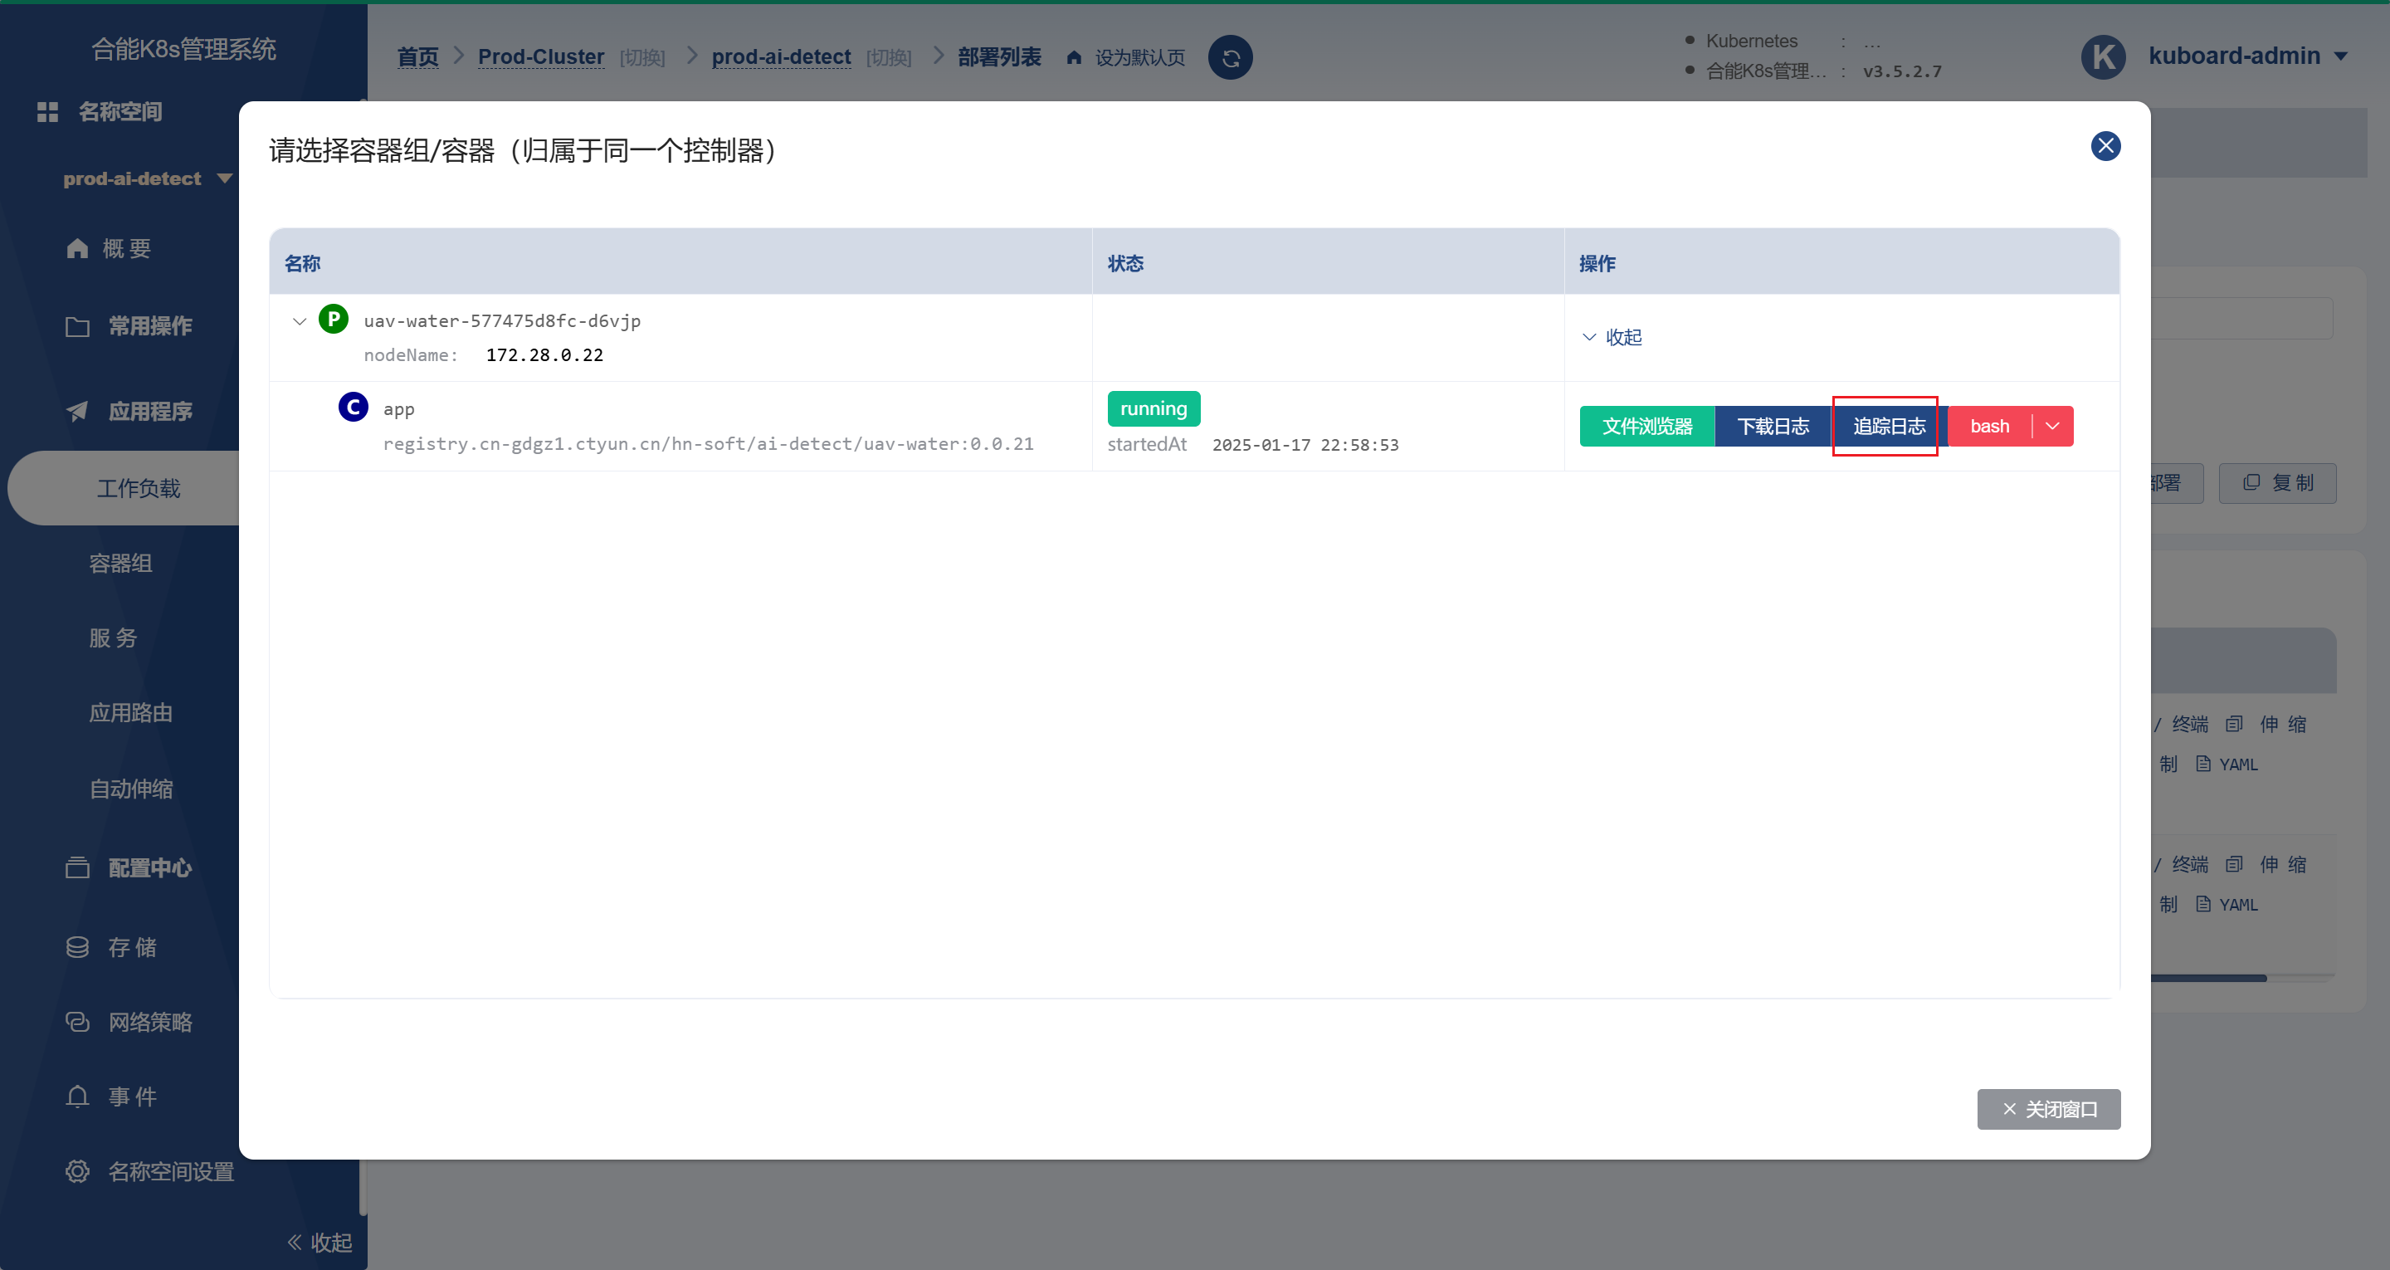
Task: Select 服务 in the sidebar
Action: [x=113, y=637]
